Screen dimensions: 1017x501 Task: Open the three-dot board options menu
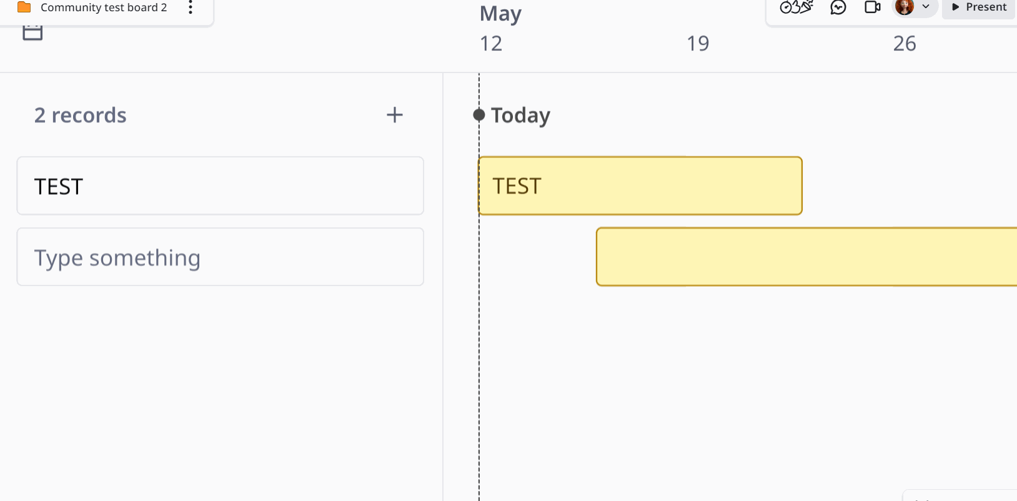191,7
